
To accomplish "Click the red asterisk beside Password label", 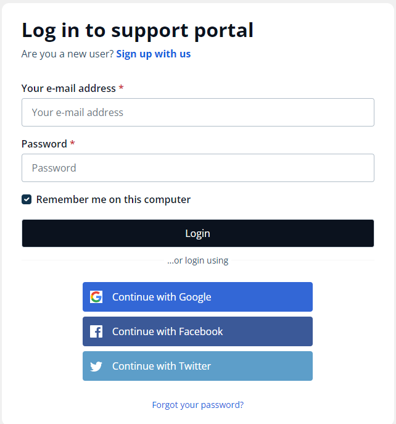I will tap(73, 144).
